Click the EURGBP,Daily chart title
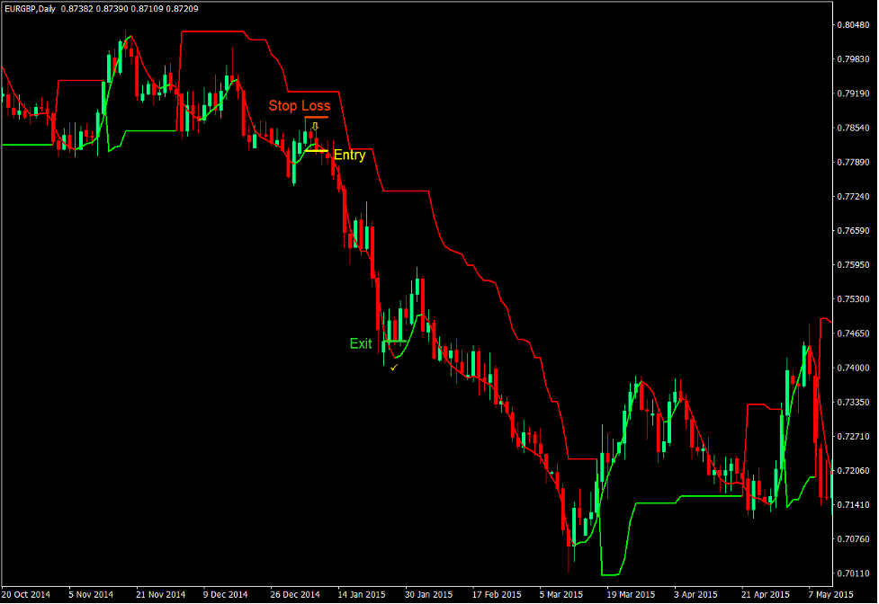879x604 pixels. coord(30,7)
